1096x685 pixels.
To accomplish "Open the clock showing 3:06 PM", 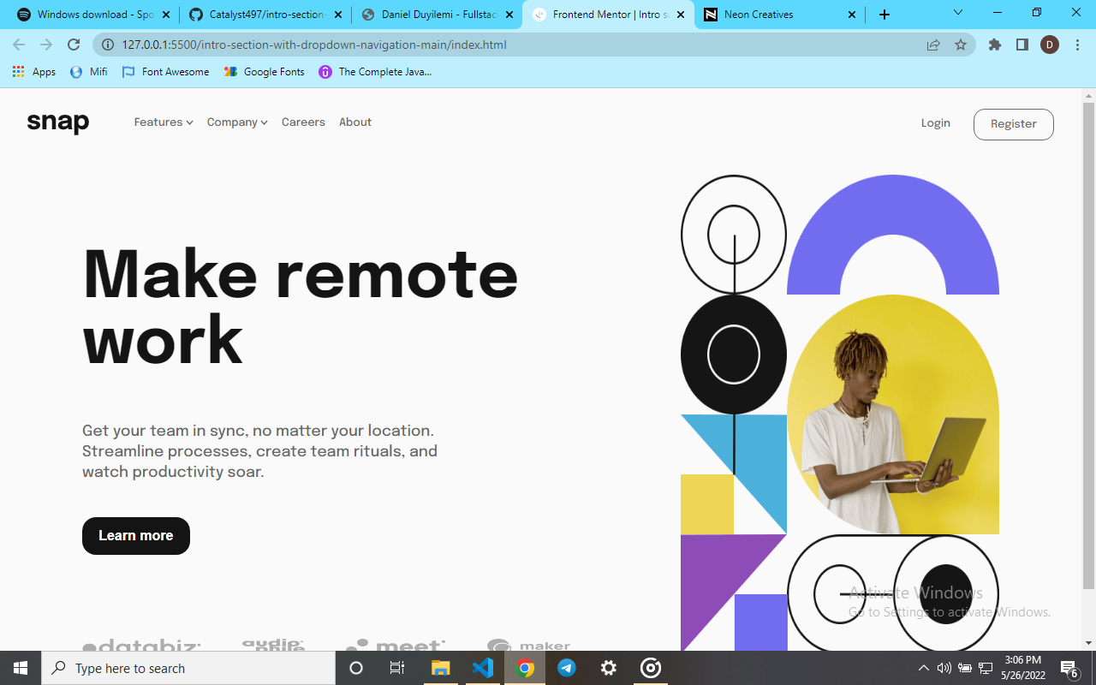I will (x=1023, y=668).
